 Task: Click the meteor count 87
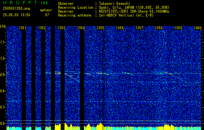tap(47, 15)
